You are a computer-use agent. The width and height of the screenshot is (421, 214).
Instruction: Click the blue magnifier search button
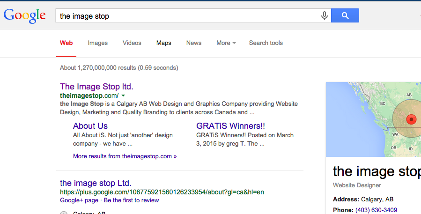[345, 15]
